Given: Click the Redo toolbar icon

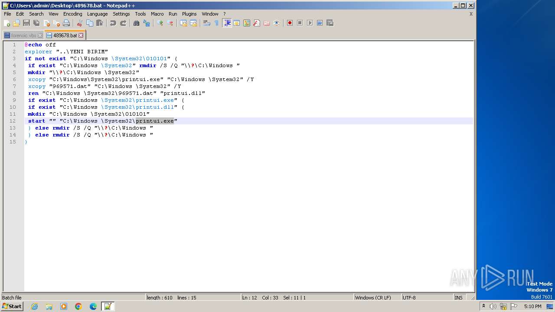Looking at the screenshot, I should pos(123,23).
